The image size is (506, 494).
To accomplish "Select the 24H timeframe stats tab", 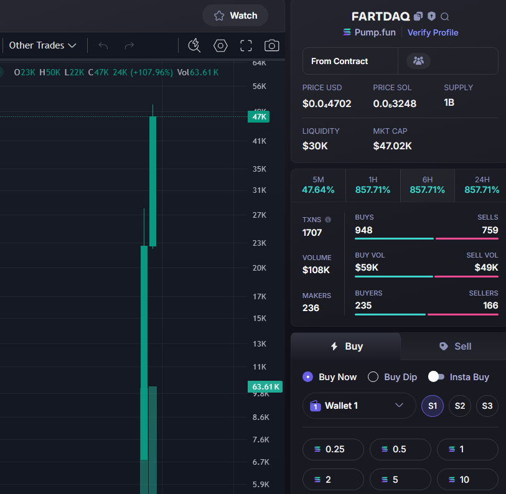I will [x=481, y=185].
